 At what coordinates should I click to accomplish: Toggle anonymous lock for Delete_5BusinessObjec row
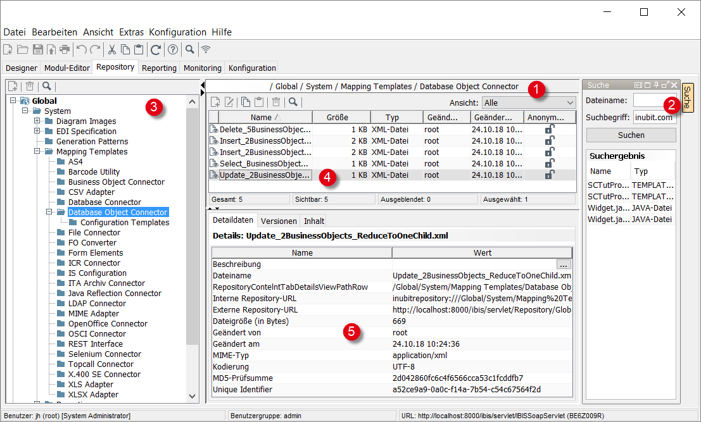pyautogui.click(x=550, y=129)
